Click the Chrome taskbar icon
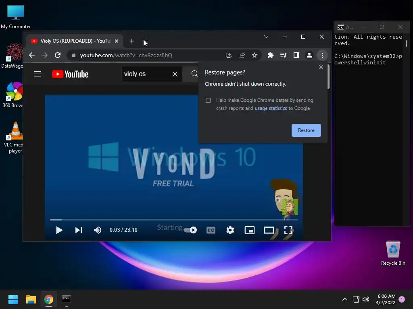 click(49, 299)
